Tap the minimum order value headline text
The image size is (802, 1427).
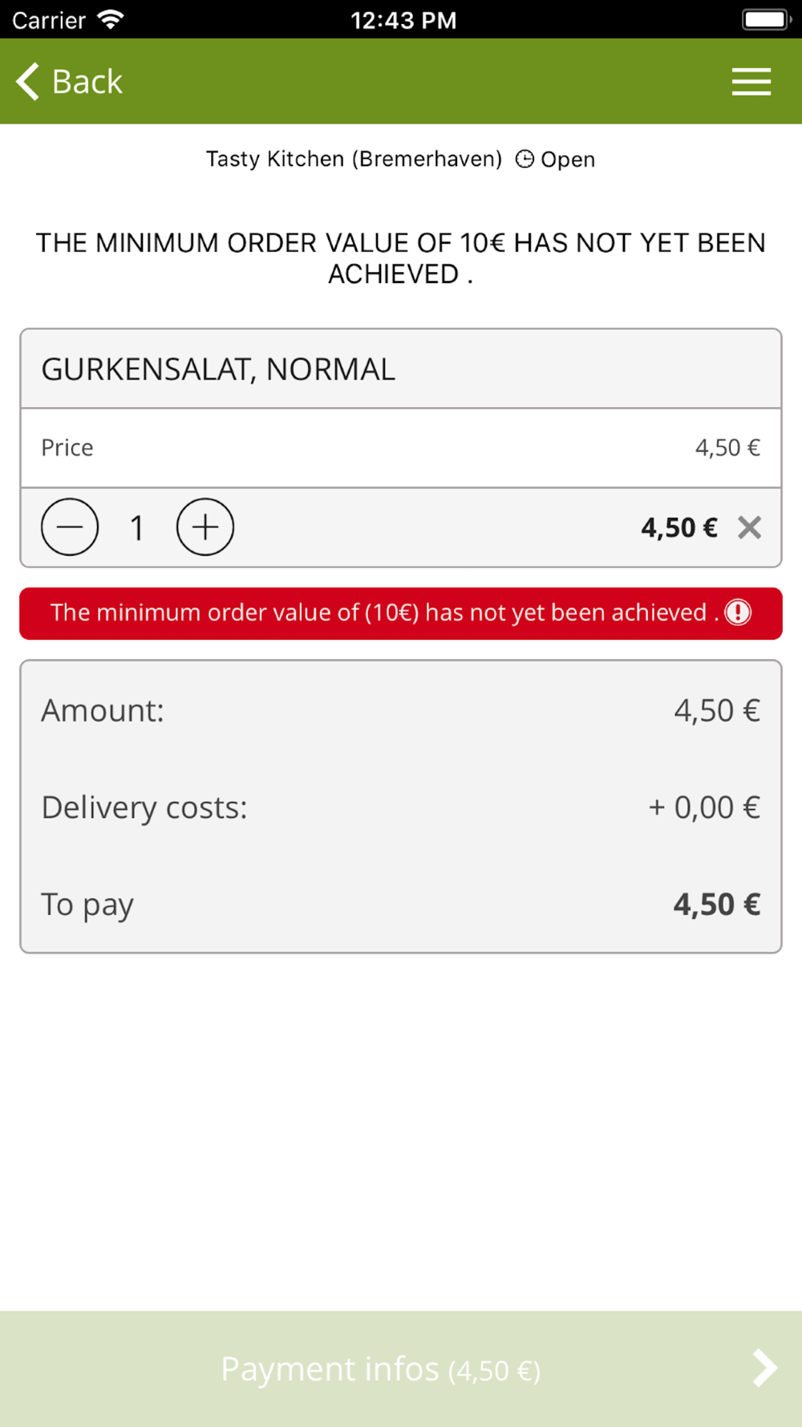(401, 258)
